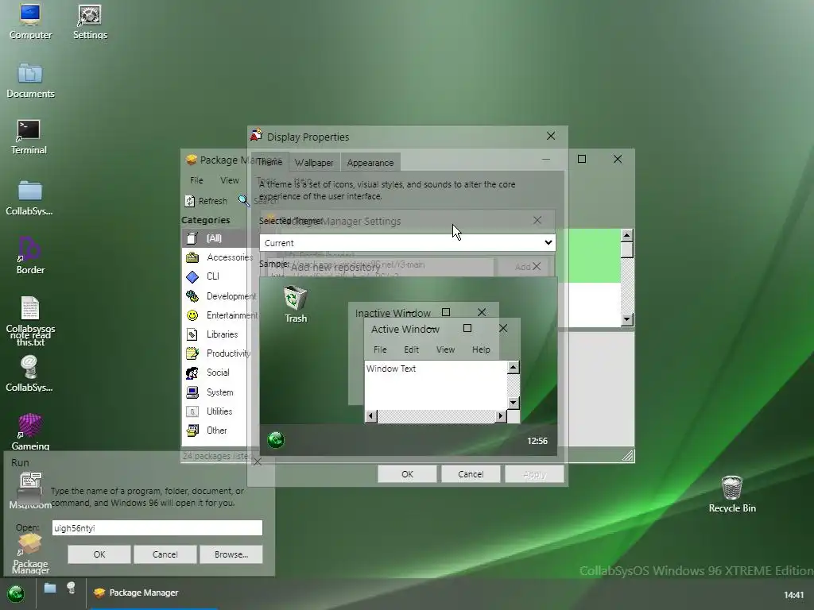The image size is (814, 610).
Task: Click Cancel in the Run dialog
Action: pos(165,554)
